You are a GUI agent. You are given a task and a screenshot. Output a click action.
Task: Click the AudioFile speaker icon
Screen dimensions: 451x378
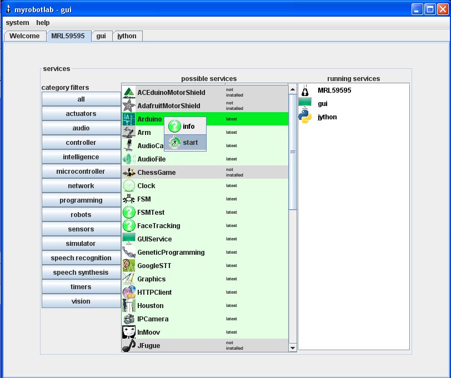pos(128,159)
